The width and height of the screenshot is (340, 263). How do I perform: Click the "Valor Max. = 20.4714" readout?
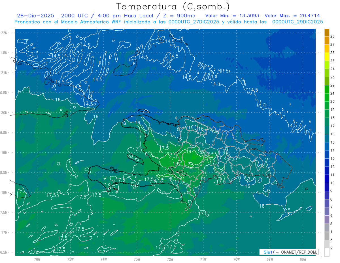292,16
